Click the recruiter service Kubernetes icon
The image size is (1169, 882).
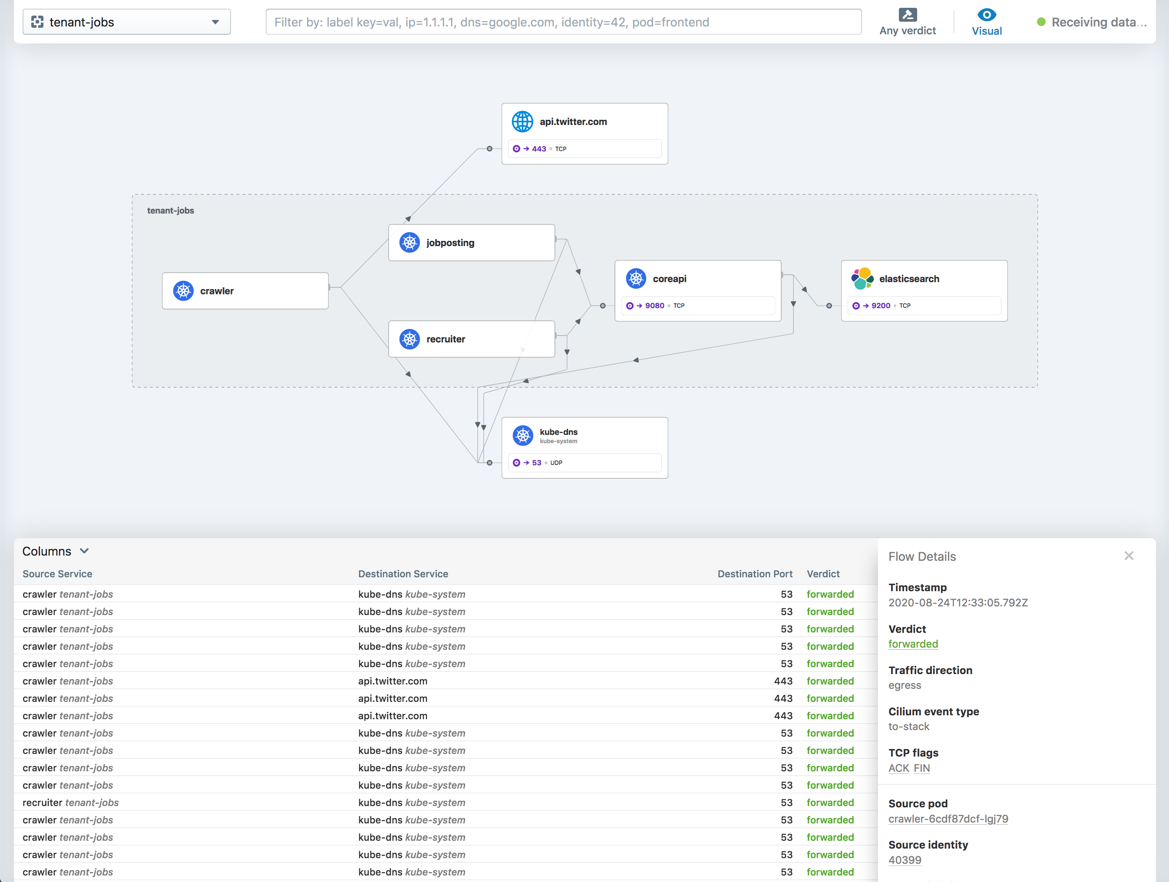pyautogui.click(x=409, y=339)
